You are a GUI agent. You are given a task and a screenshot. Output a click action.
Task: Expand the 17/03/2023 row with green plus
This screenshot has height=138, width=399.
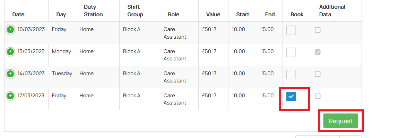pos(10,96)
